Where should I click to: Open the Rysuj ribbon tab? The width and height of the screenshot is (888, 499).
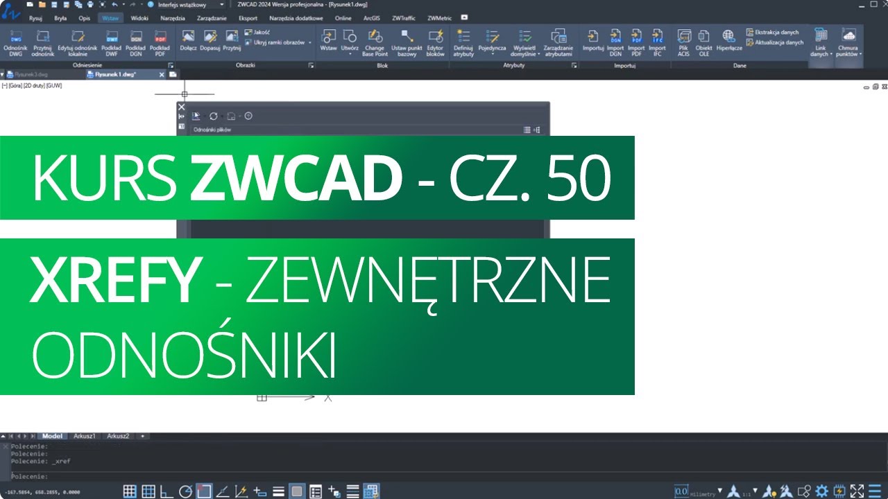point(35,18)
